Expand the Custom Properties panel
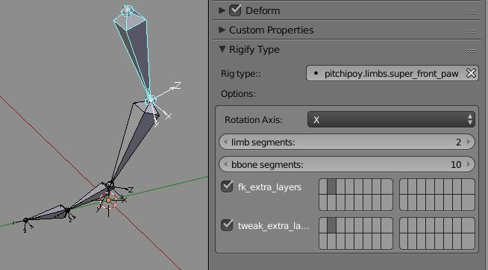 click(222, 30)
